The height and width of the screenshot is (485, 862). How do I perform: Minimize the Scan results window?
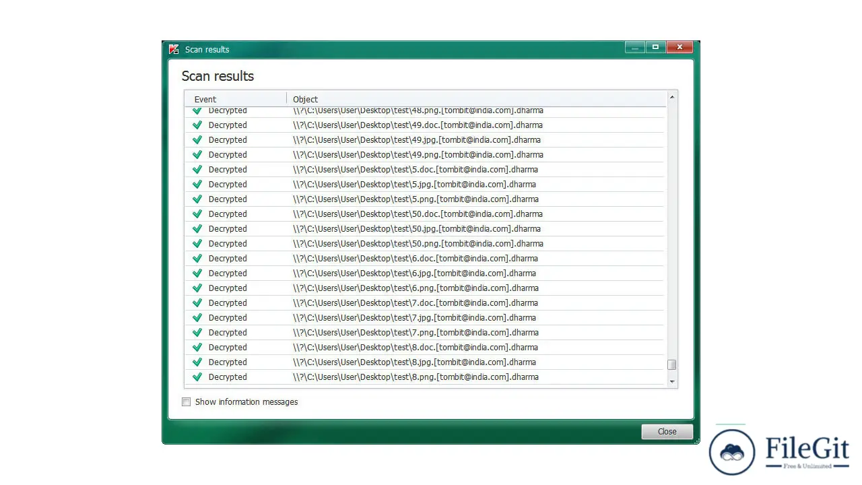click(x=634, y=47)
